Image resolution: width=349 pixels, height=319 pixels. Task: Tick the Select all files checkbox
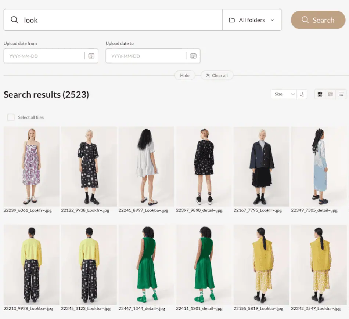click(x=11, y=117)
